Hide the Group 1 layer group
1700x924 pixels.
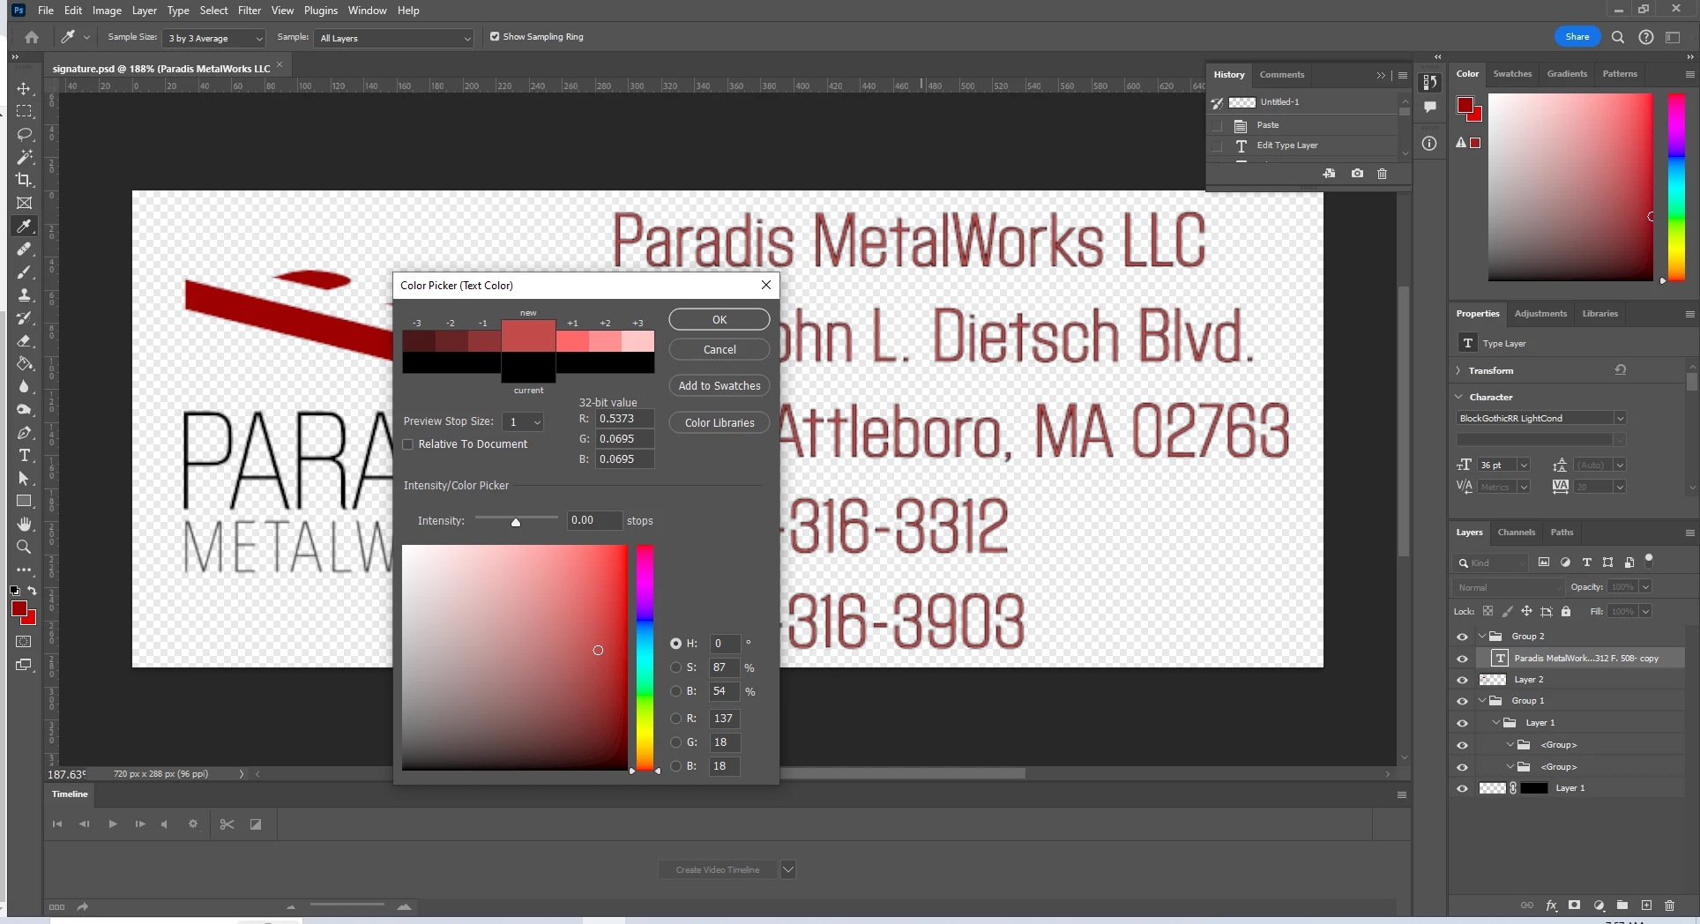[x=1462, y=701]
